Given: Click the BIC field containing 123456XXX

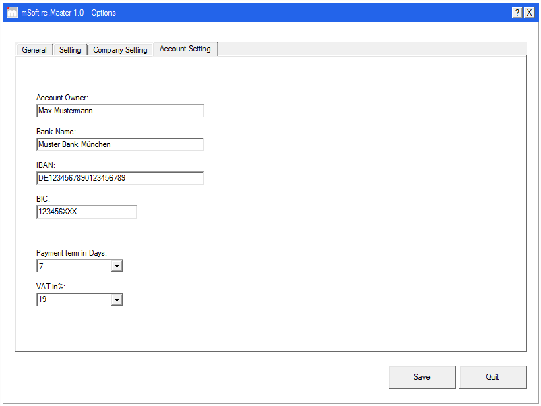Looking at the screenshot, I should tap(86, 212).
